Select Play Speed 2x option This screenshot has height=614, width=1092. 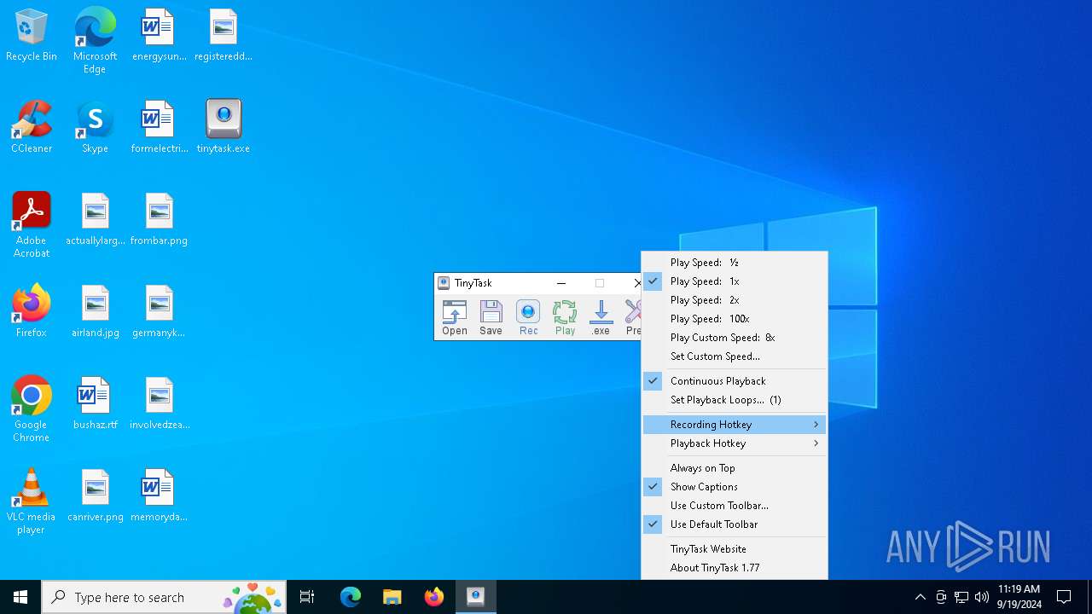735,300
